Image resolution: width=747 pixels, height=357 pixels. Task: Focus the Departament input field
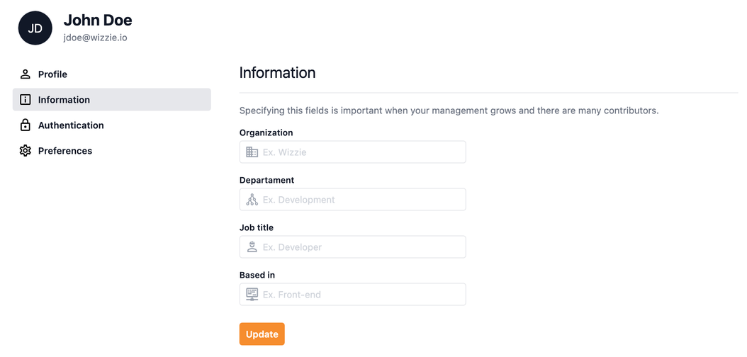tap(361, 200)
